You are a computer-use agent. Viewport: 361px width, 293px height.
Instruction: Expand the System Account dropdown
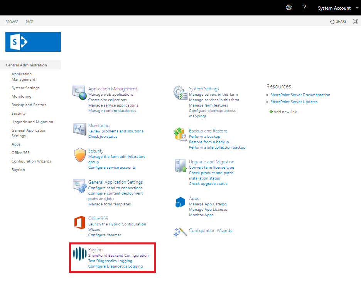click(x=357, y=8)
